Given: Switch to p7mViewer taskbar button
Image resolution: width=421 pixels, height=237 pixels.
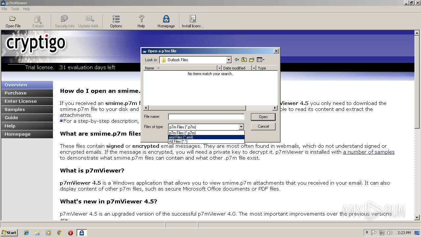Looking at the screenshot, I should click(x=82, y=233).
